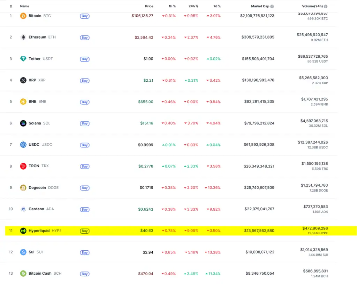Click the Buy button for Ethereum
Image resolution: width=357 pixels, height=284 pixels.
point(84,38)
